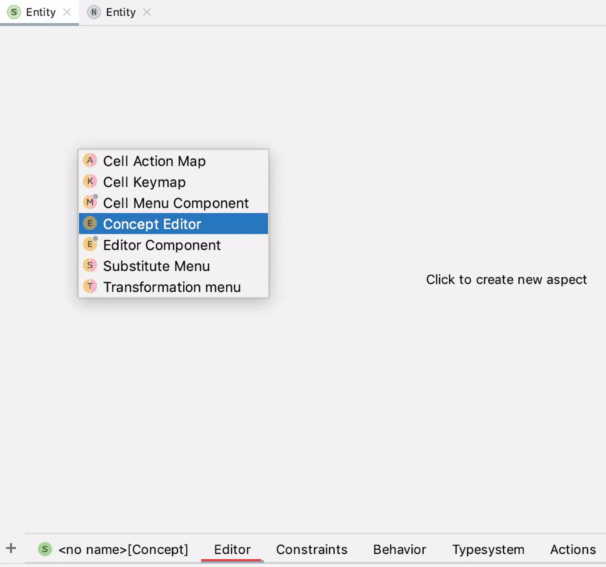Screen dimensions: 606x567
Task: Click the Editor Component E icon
Action: pyautogui.click(x=90, y=244)
